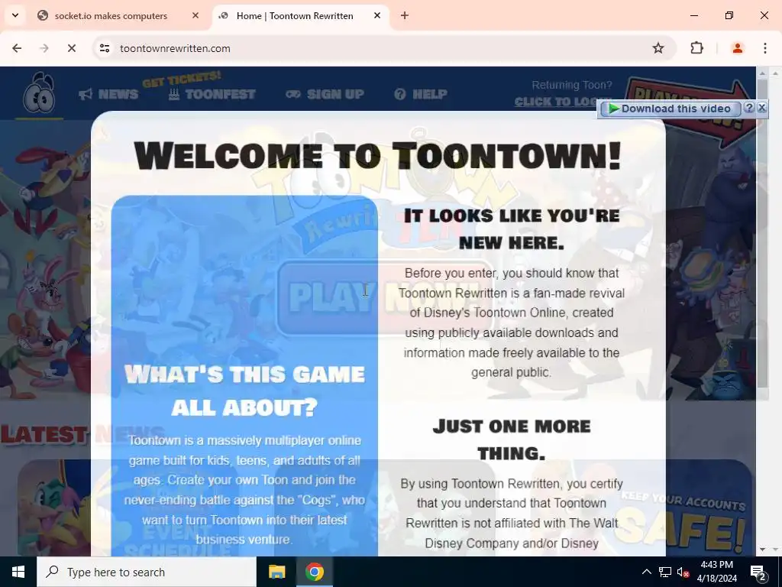Open the Chrome profile avatar
782x587 pixels.
pyautogui.click(x=738, y=48)
